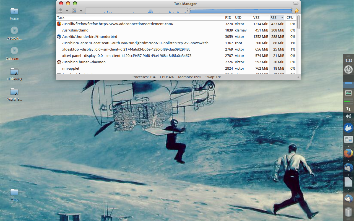Select the /usr/lib/thunderbird/thunderbird process row
This screenshot has width=354, height=221.
click(176, 37)
